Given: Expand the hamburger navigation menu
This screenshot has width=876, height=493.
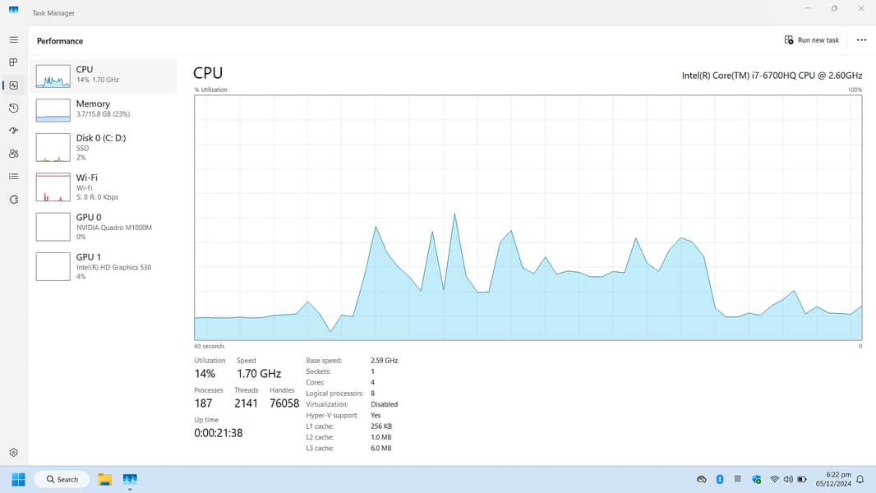Looking at the screenshot, I should [x=13, y=39].
